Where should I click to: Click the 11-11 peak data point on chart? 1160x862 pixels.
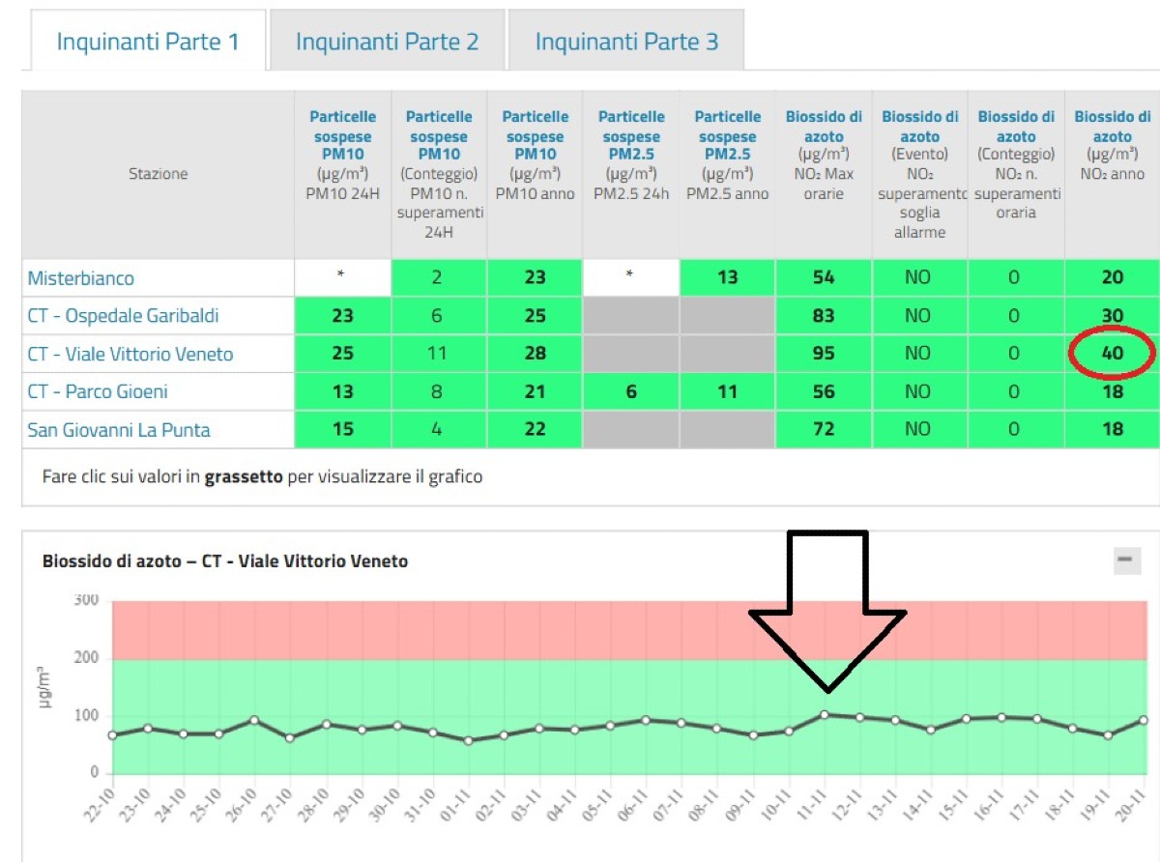(824, 715)
